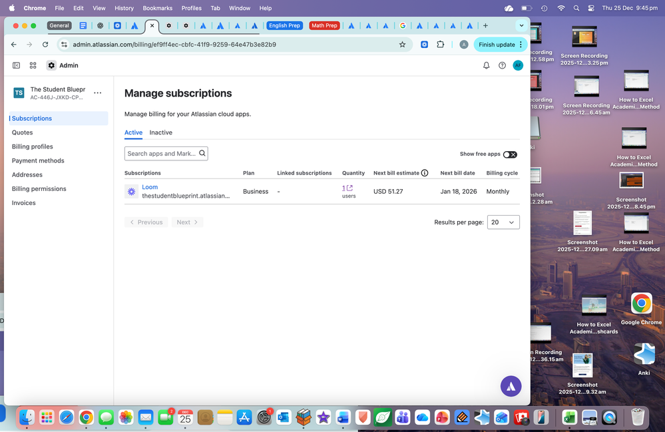The height and width of the screenshot is (432, 665).
Task: Select the Active subscriptions tab
Action: 133,132
